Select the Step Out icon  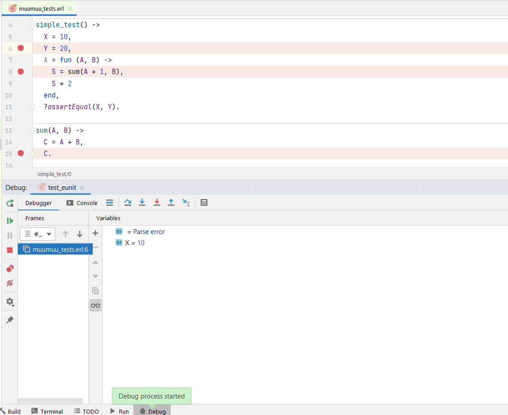point(171,202)
